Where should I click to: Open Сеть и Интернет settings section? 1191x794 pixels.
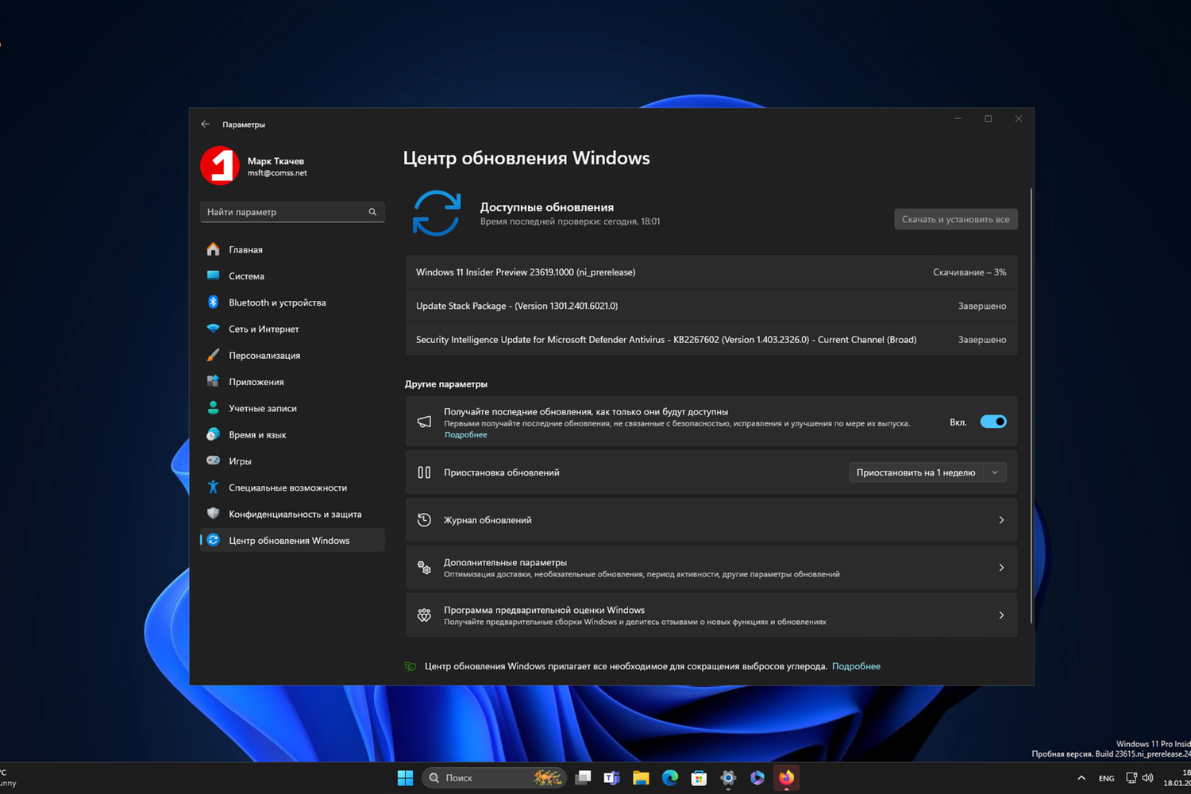tap(264, 329)
